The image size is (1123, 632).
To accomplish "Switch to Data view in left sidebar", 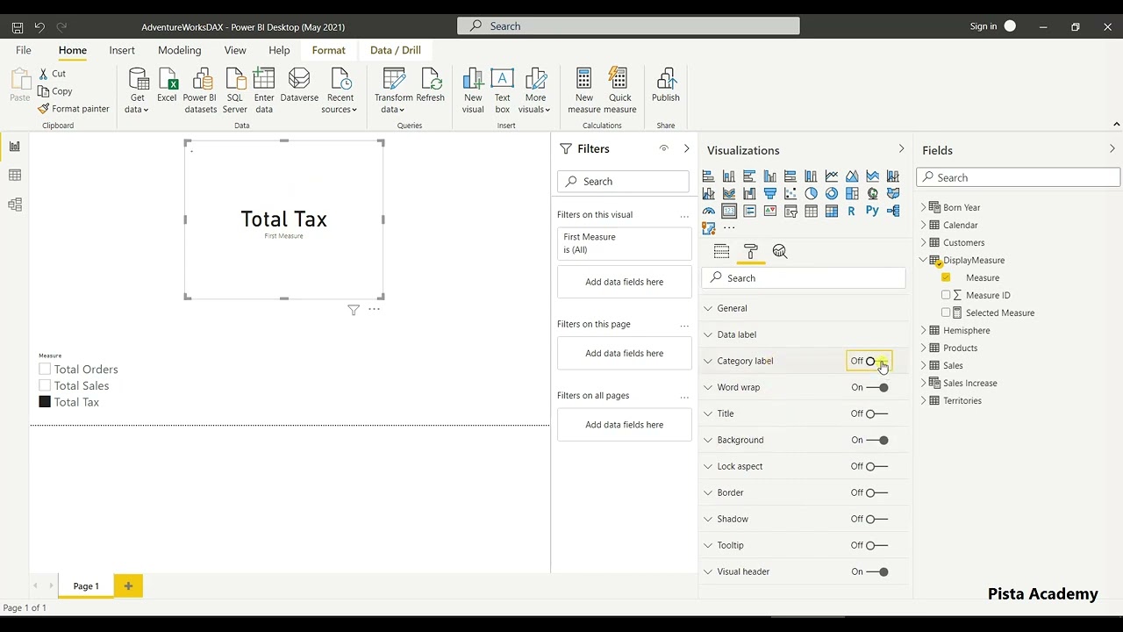I will point(15,176).
